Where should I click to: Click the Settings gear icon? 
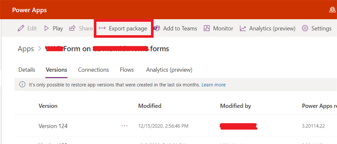[x=305, y=29]
